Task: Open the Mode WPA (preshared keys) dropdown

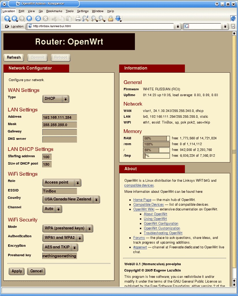Action: point(68,228)
